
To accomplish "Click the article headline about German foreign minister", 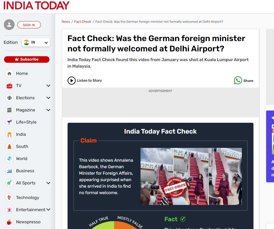I will (x=156, y=44).
